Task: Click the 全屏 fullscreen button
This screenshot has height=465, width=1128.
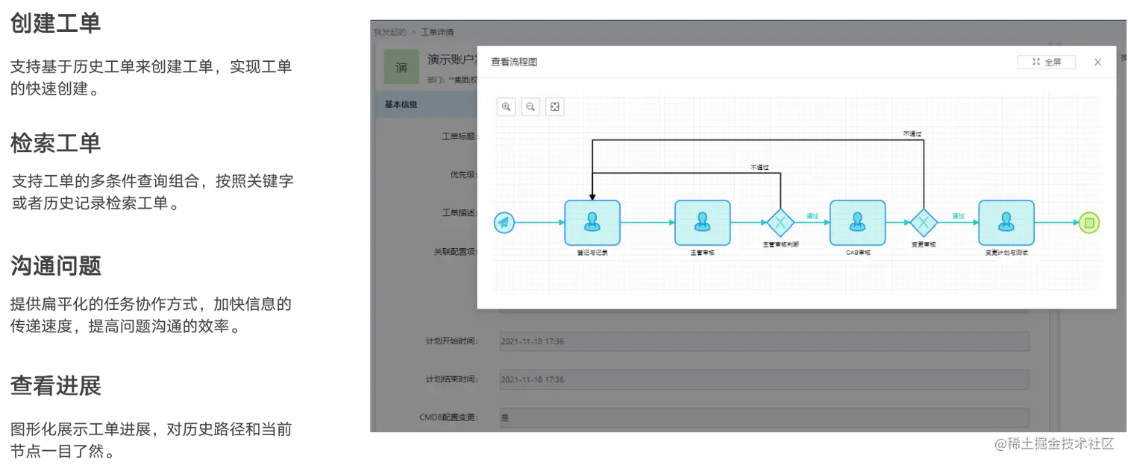Action: (x=1046, y=62)
